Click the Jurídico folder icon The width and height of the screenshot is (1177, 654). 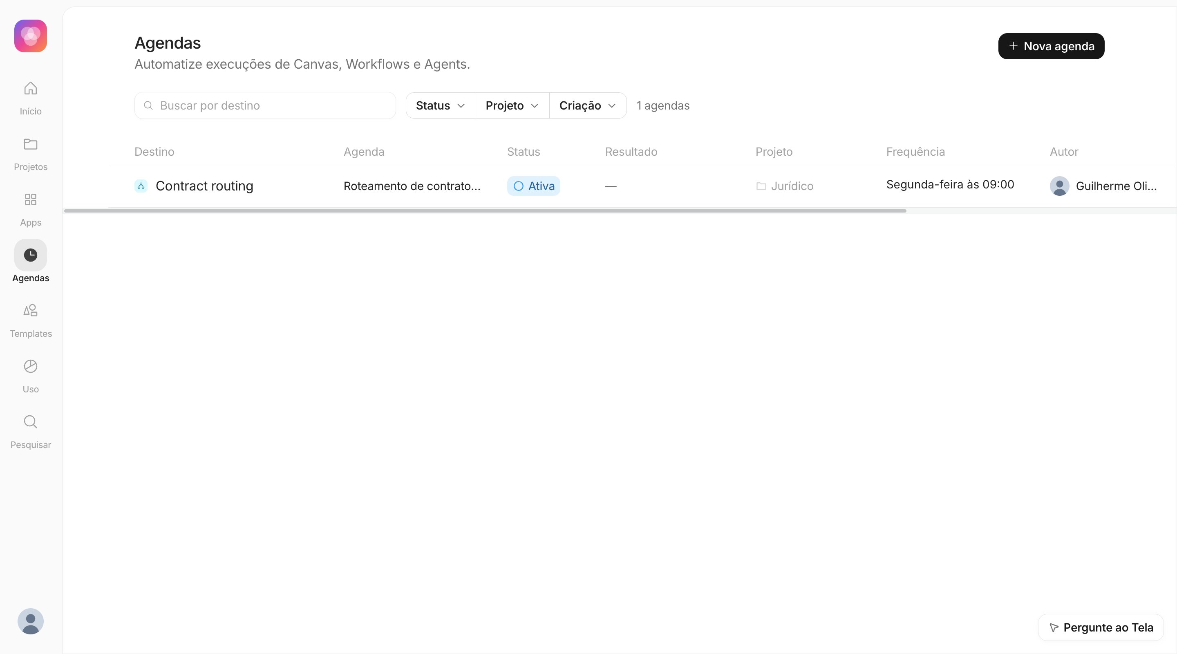coord(761,186)
